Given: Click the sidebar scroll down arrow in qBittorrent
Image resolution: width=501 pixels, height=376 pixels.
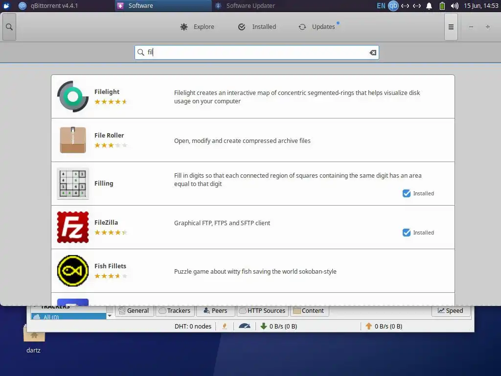Looking at the screenshot, I should coord(110,316).
